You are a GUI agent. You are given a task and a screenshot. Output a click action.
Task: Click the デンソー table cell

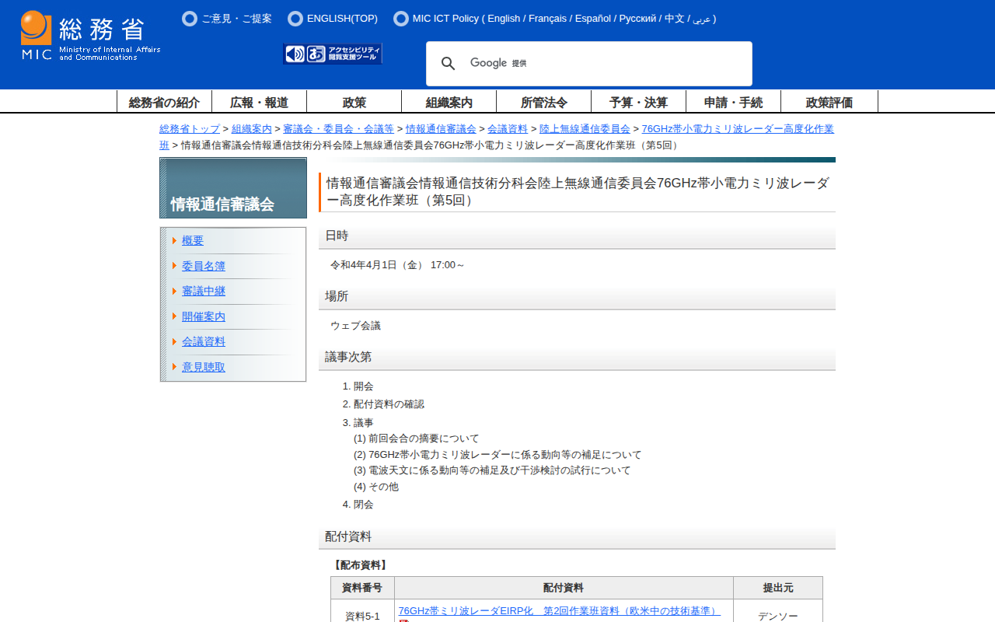778,611
